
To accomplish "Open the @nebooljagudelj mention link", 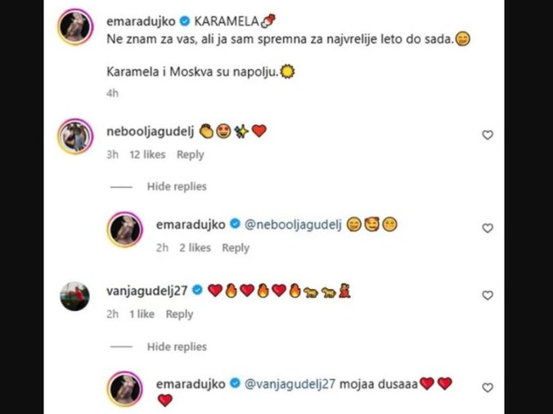I will click(293, 225).
